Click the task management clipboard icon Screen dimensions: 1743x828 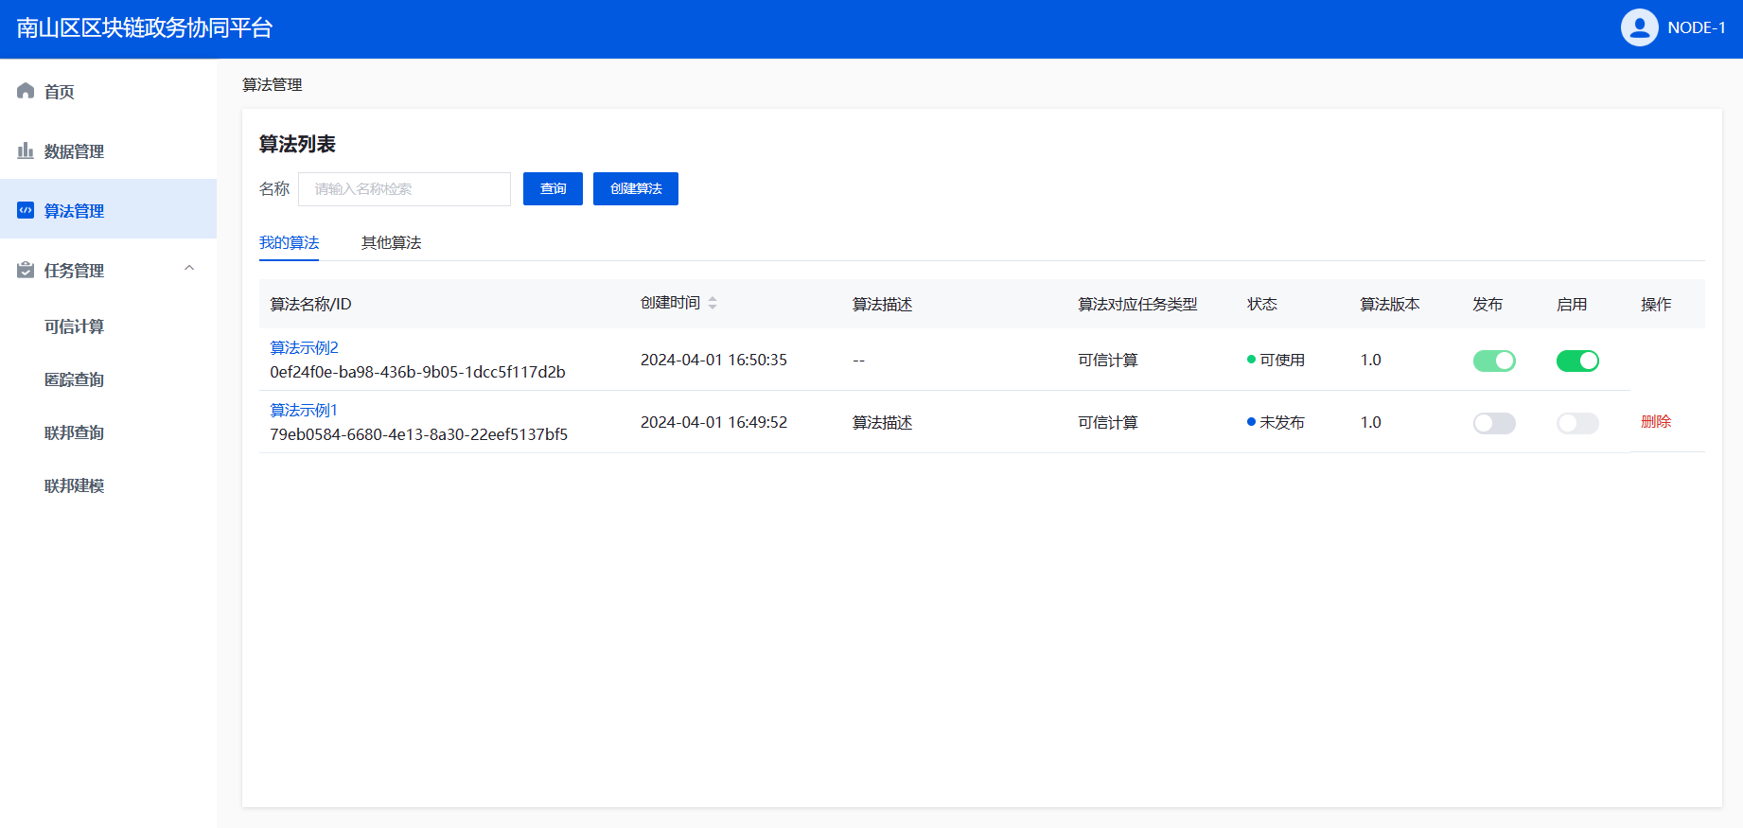coord(26,270)
